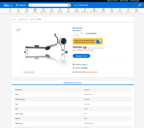
Task: Open Tarjeta Lider Bci link
Action: tap(124, 1)
